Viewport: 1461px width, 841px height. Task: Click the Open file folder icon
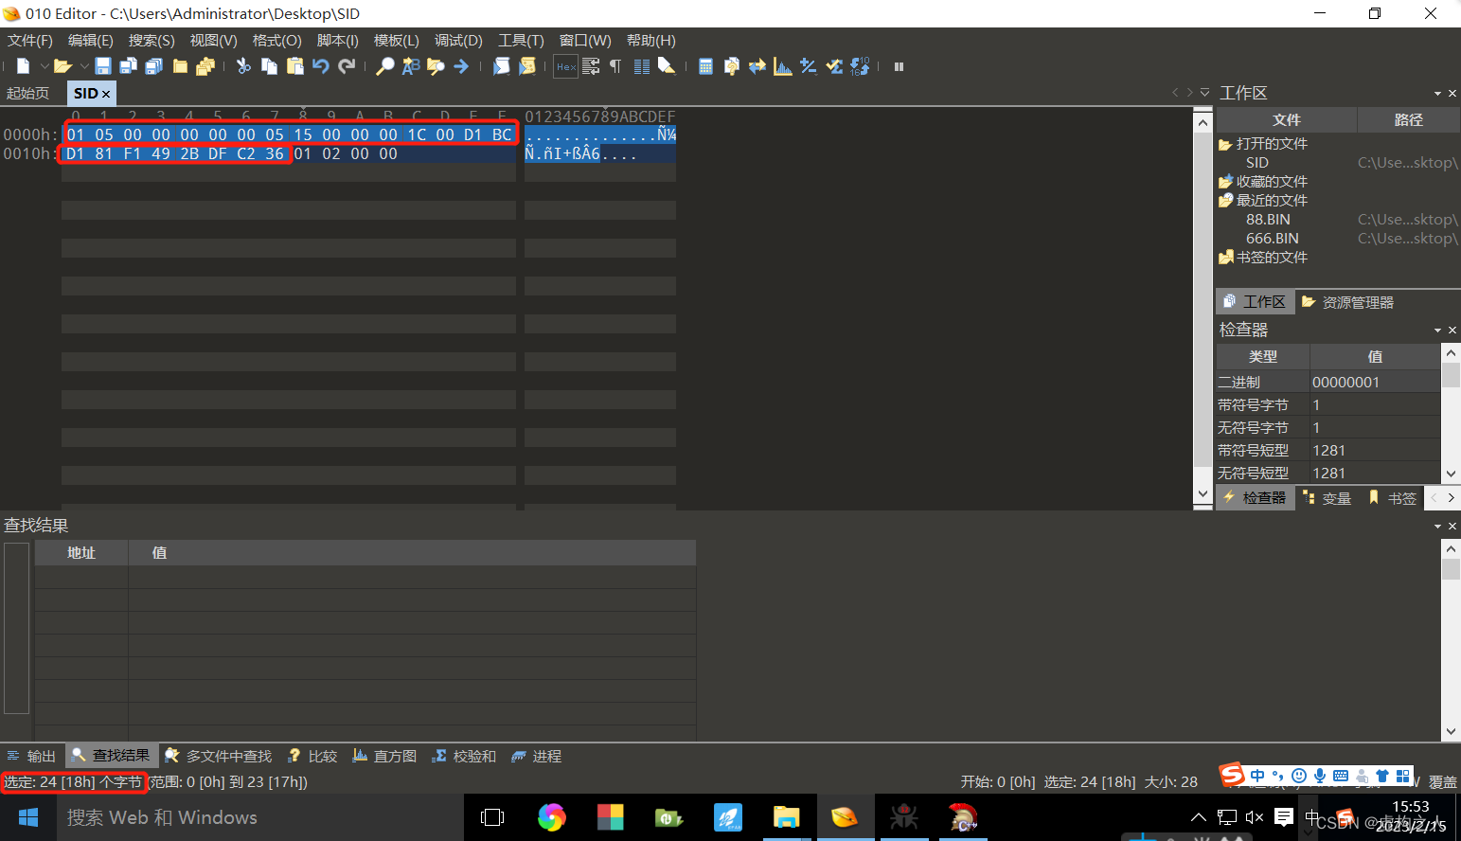(62, 66)
